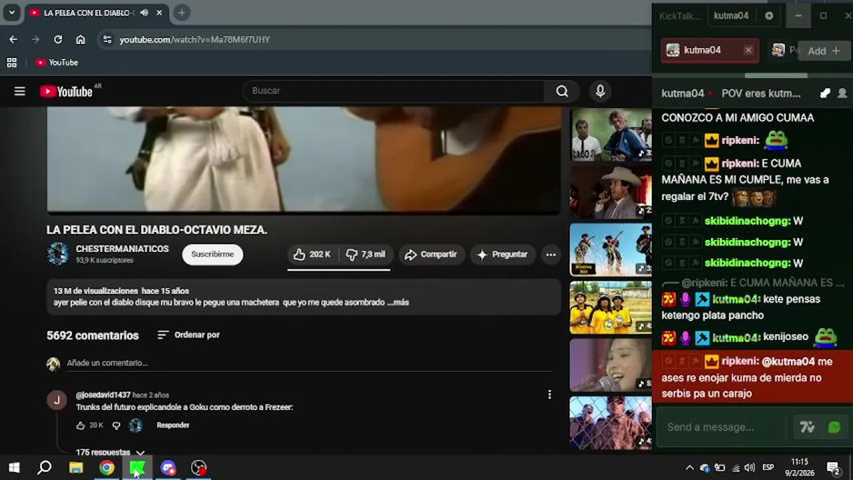The height and width of the screenshot is (480, 853).
Task: Click the ESP input language indicator
Action: click(x=768, y=467)
